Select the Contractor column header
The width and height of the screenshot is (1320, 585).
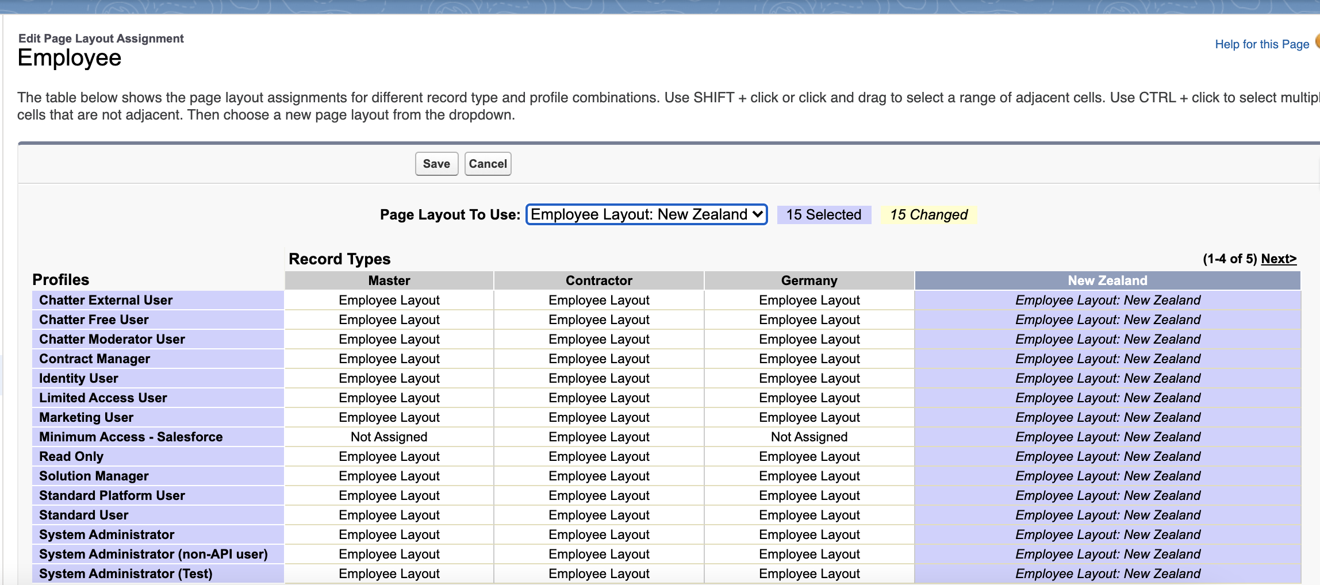[x=598, y=280]
